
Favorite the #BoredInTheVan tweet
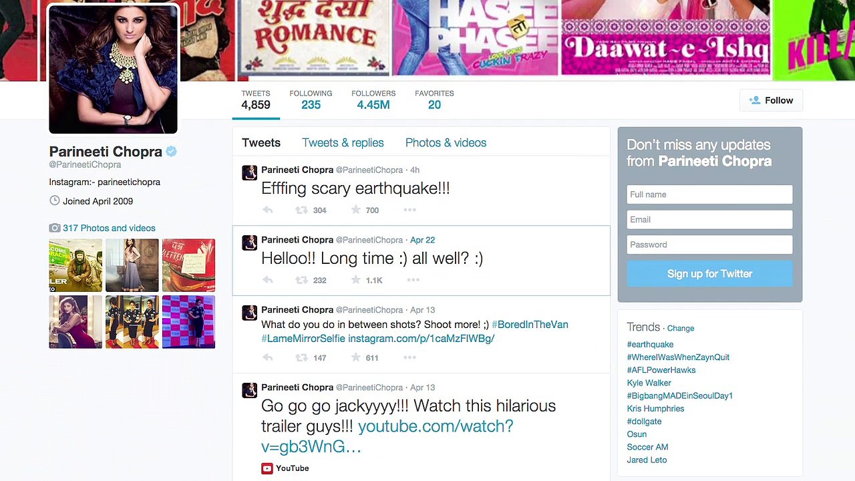click(x=355, y=358)
